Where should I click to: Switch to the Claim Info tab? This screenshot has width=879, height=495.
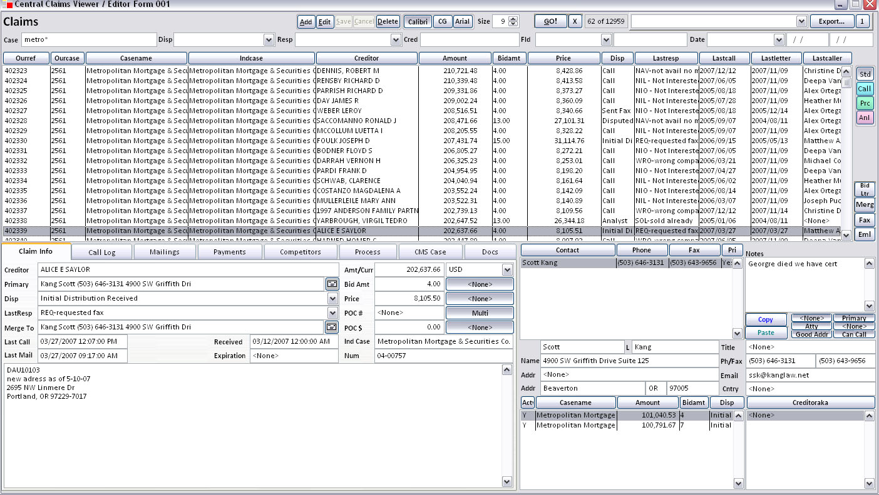[x=36, y=251]
